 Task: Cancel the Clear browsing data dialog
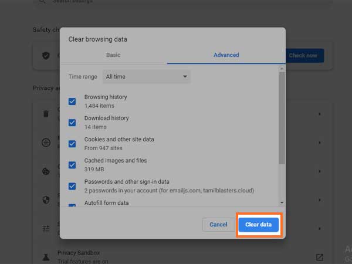pos(218,225)
